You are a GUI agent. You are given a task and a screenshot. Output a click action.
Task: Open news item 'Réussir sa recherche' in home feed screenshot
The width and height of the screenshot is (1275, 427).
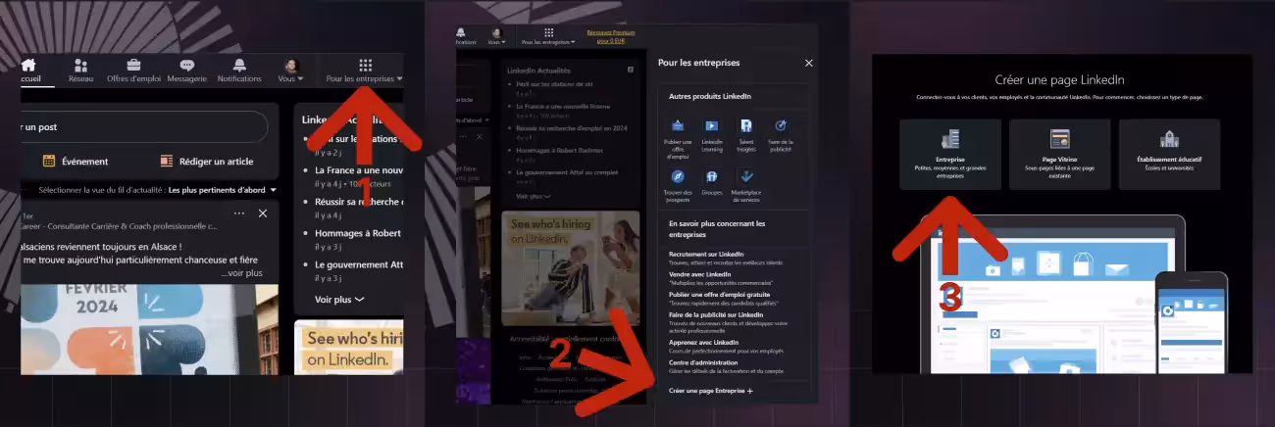point(359,202)
